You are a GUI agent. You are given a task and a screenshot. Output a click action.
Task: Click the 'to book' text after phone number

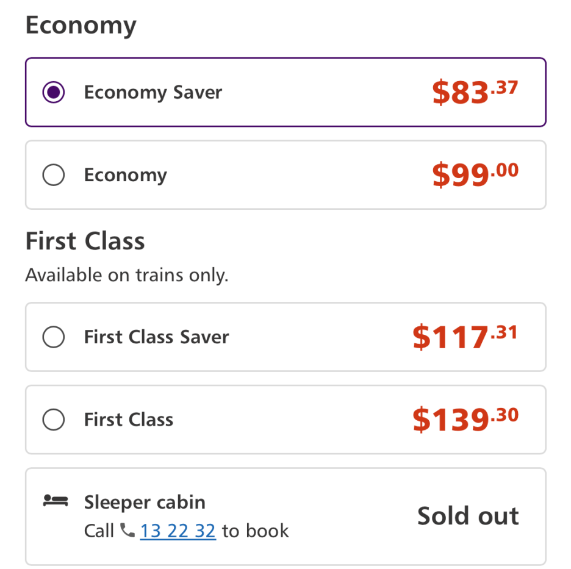[x=255, y=531]
